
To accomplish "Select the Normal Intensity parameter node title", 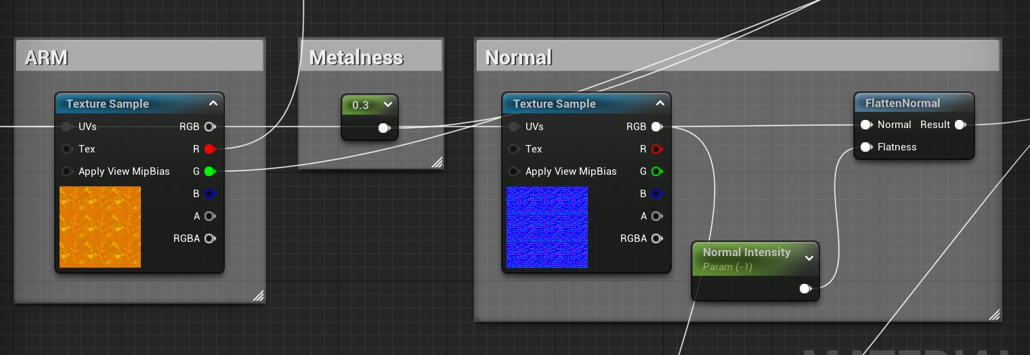I will click(746, 252).
